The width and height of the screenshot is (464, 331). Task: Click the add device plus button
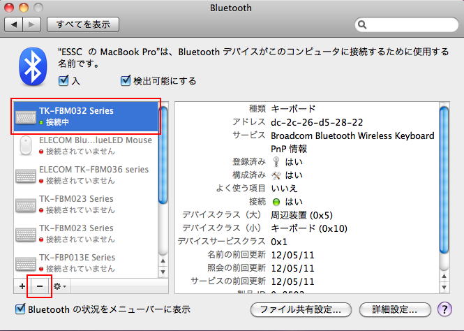(x=22, y=286)
